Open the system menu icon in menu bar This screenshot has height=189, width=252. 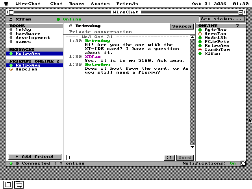coord(6,4)
